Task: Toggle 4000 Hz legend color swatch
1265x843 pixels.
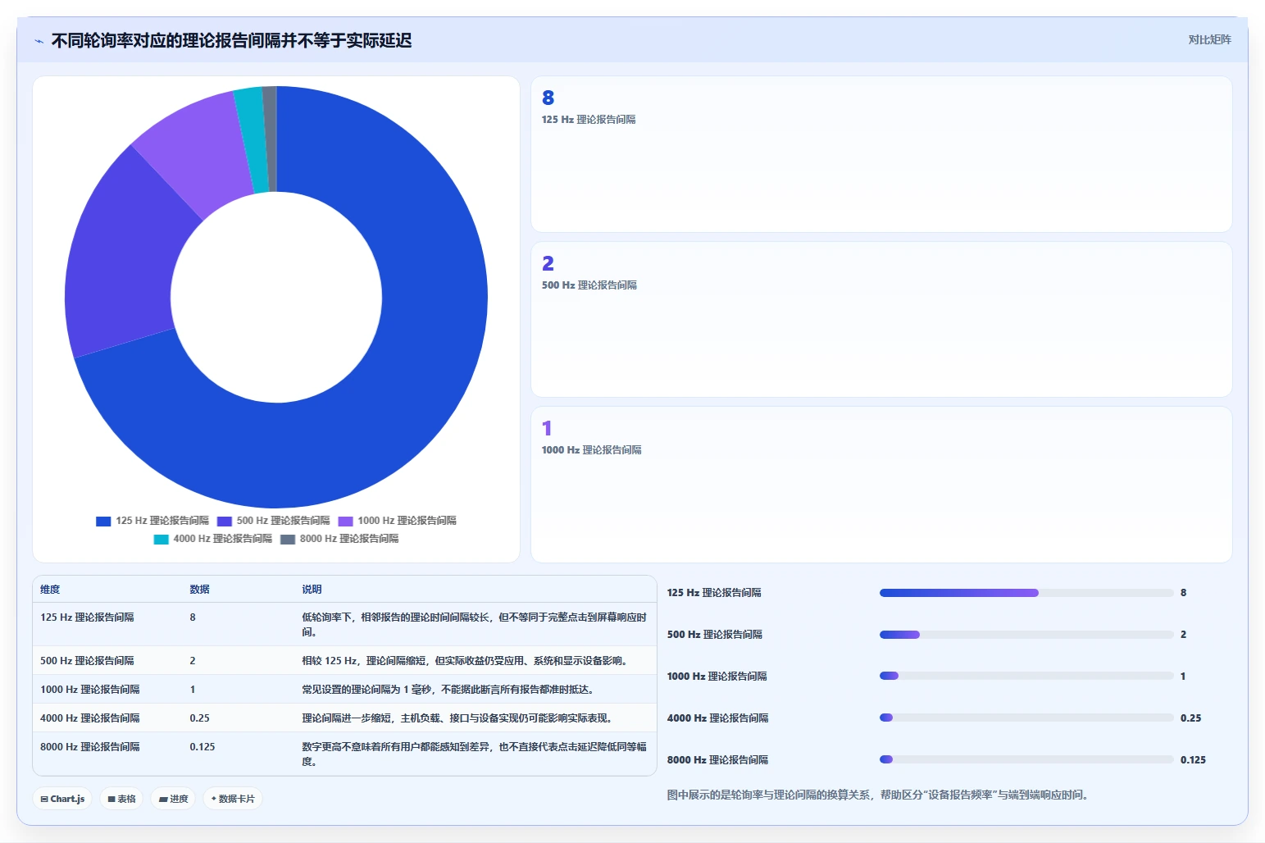Action: click(162, 539)
